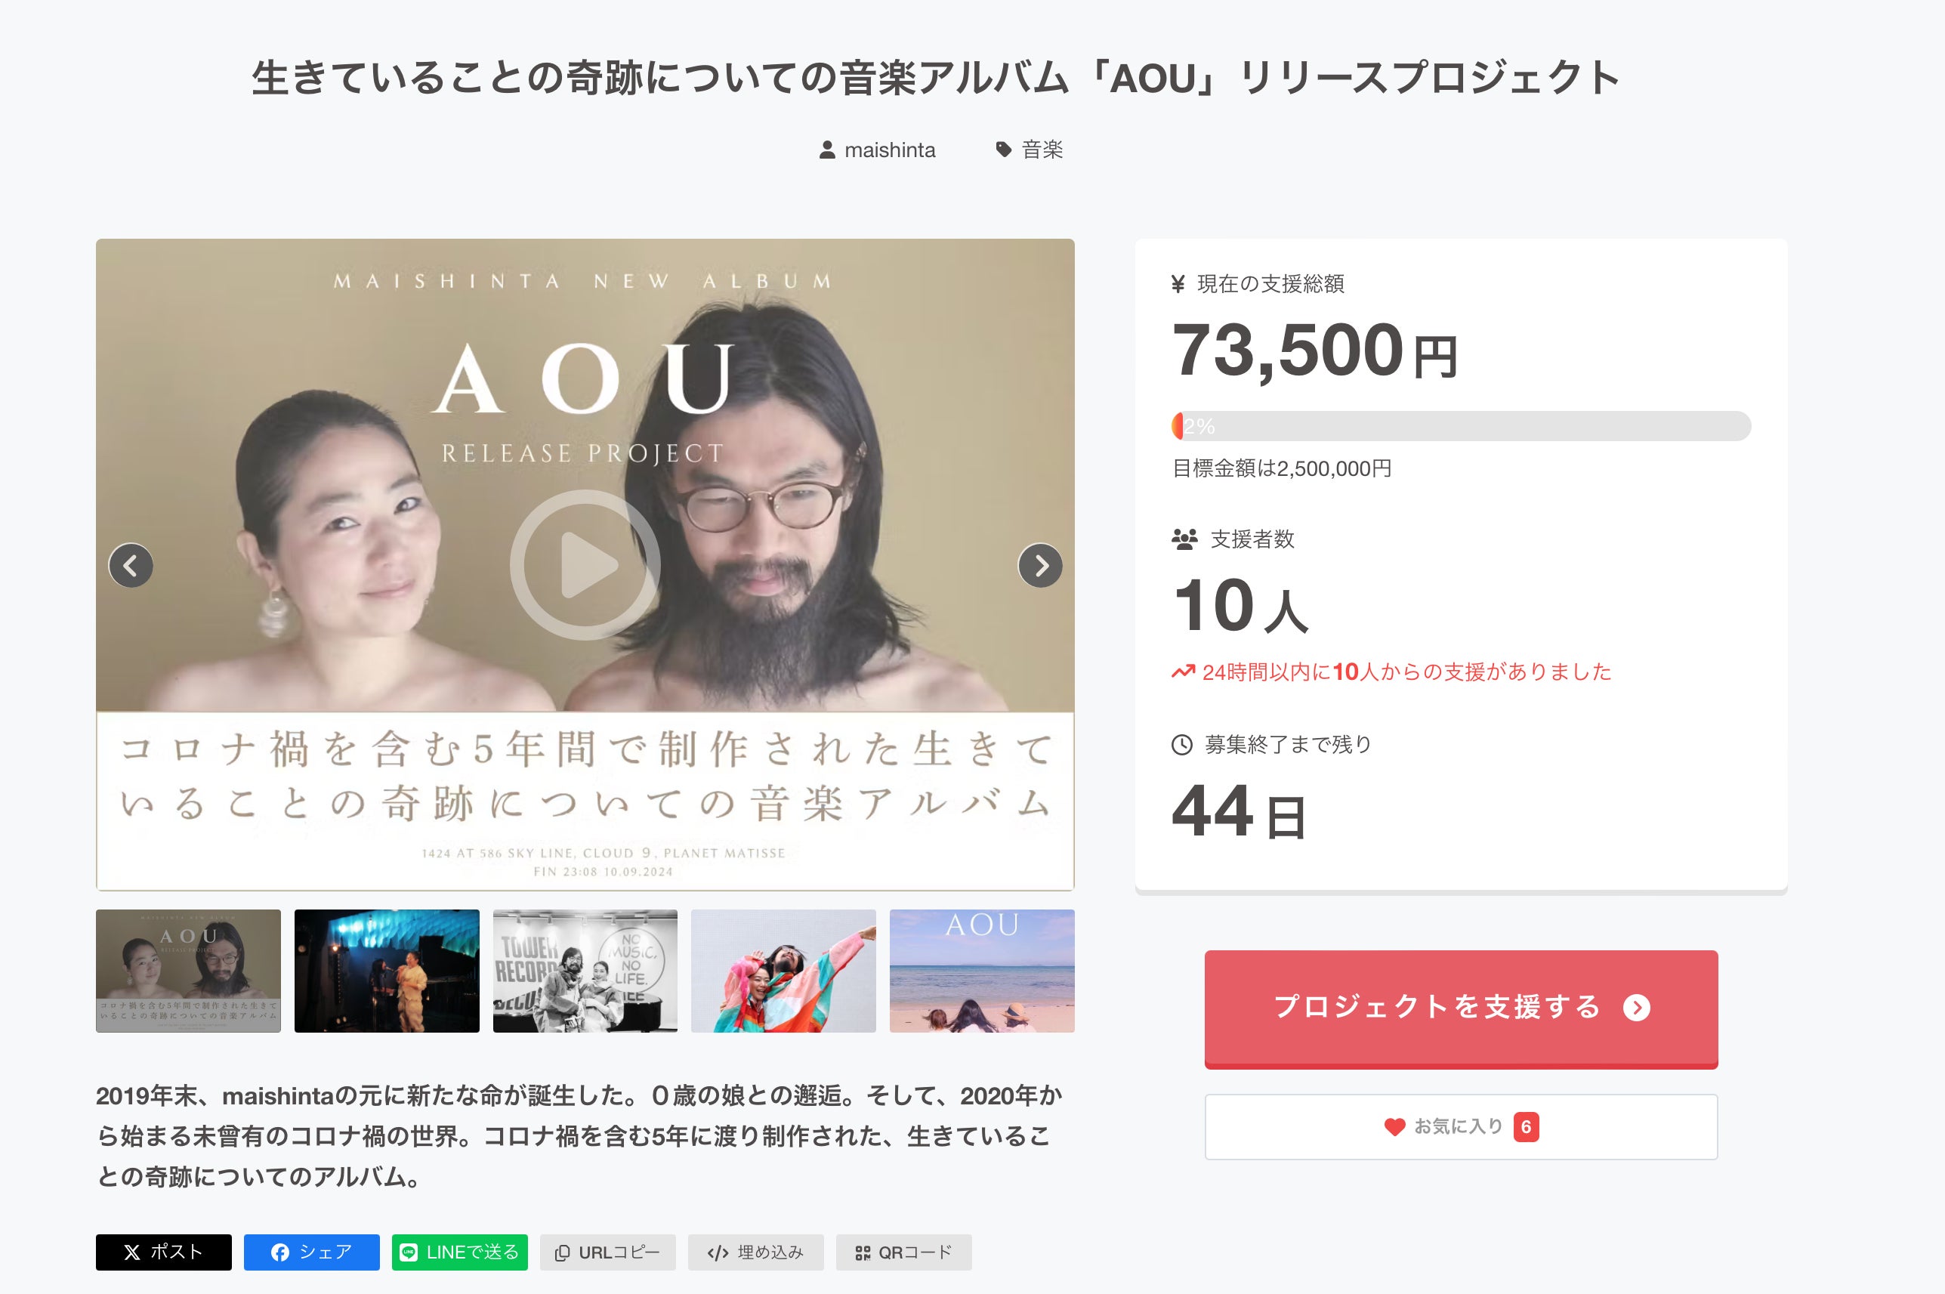1945x1294 pixels.
Task: Copy the project URL with URLコピー
Action: [607, 1252]
